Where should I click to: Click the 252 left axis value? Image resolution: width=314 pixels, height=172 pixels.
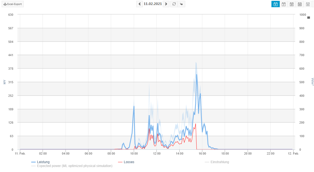pos(11,95)
